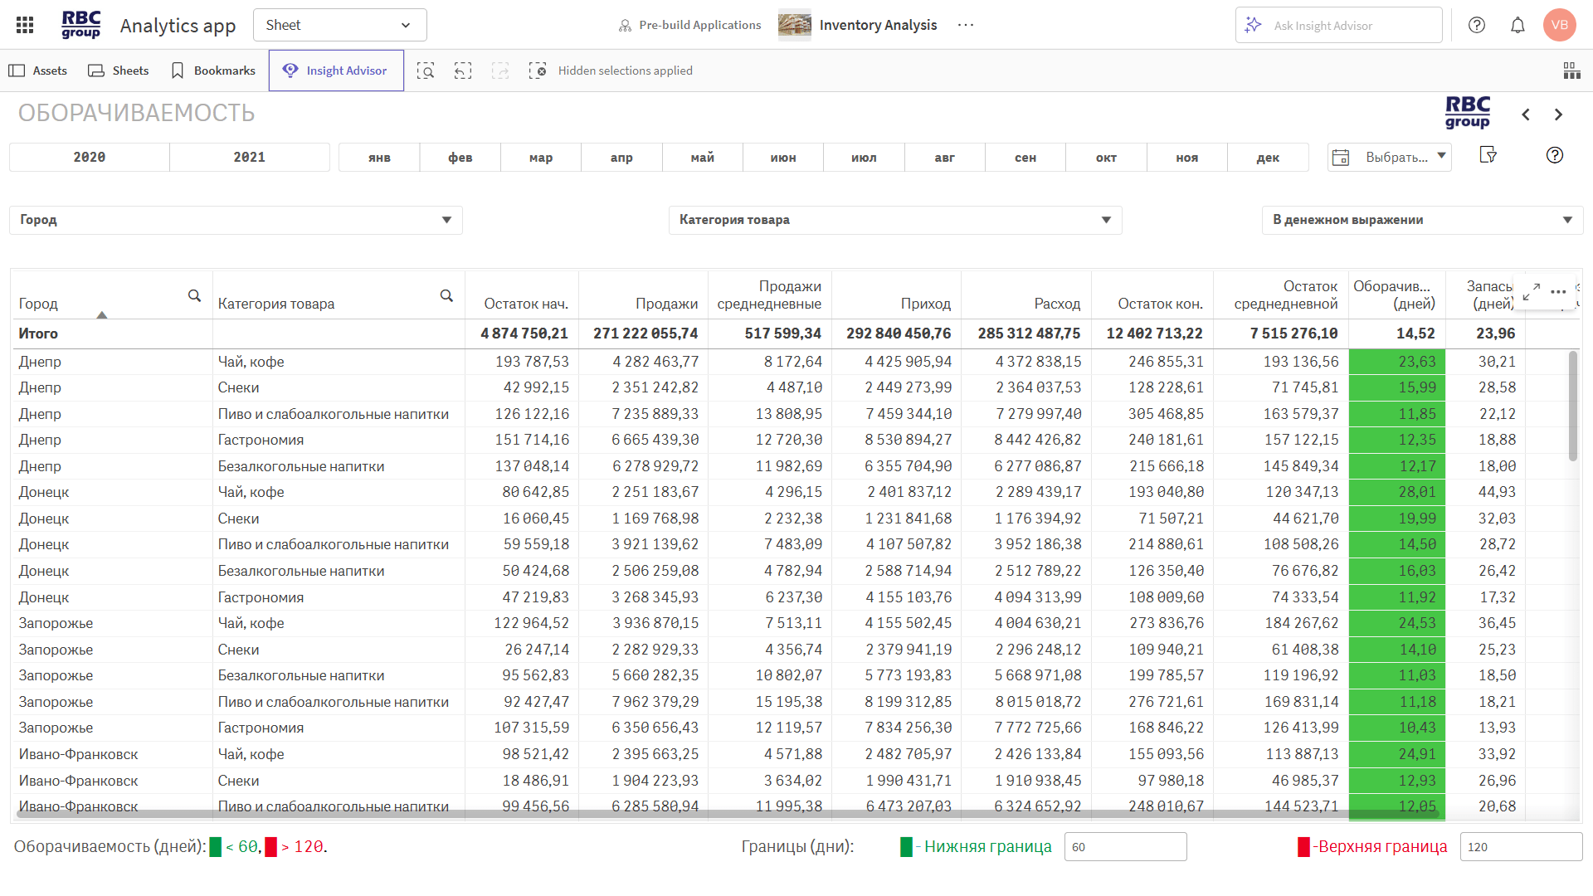1593x896 pixels.
Task: Click the lower boundary input showing 60
Action: coord(1125,847)
